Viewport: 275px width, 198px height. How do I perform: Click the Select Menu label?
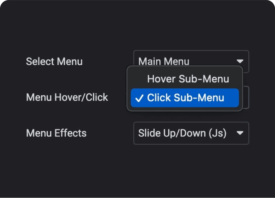(x=54, y=62)
